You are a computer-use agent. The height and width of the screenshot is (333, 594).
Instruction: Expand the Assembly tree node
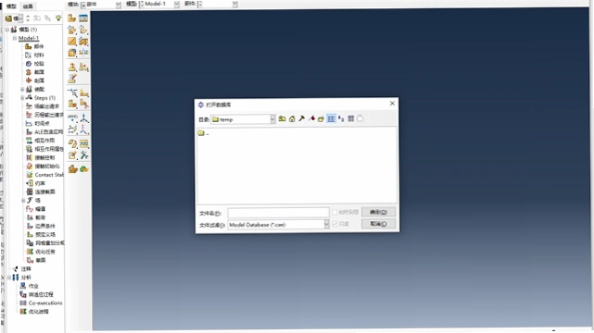(x=22, y=89)
